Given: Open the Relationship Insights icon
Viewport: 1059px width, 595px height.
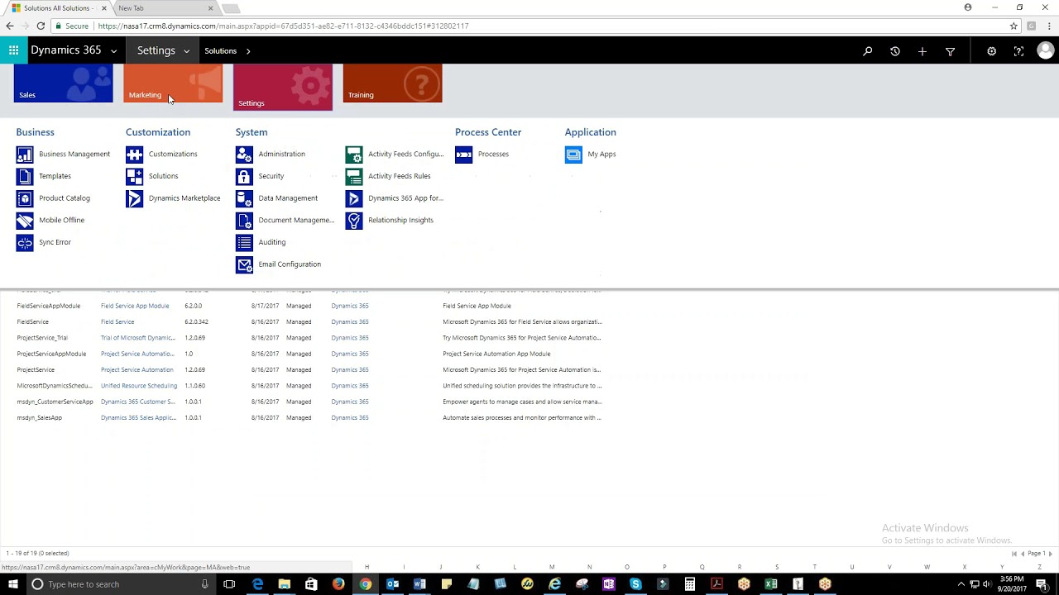Looking at the screenshot, I should pyautogui.click(x=354, y=221).
